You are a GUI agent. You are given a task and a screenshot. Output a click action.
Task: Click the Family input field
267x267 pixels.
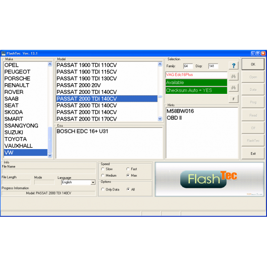coord(188,66)
